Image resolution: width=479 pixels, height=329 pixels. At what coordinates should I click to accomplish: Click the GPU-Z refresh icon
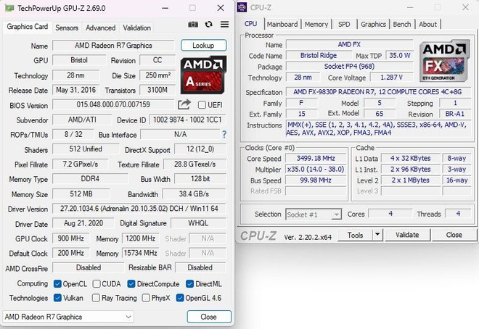coord(208,25)
